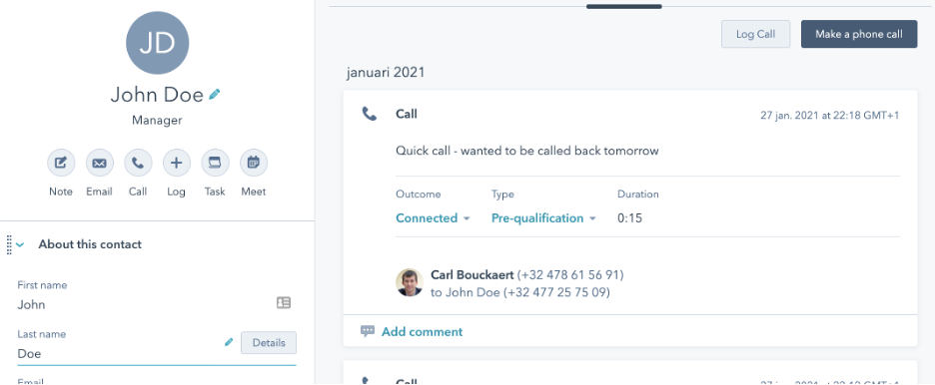Open the Email compose icon

[x=100, y=163]
